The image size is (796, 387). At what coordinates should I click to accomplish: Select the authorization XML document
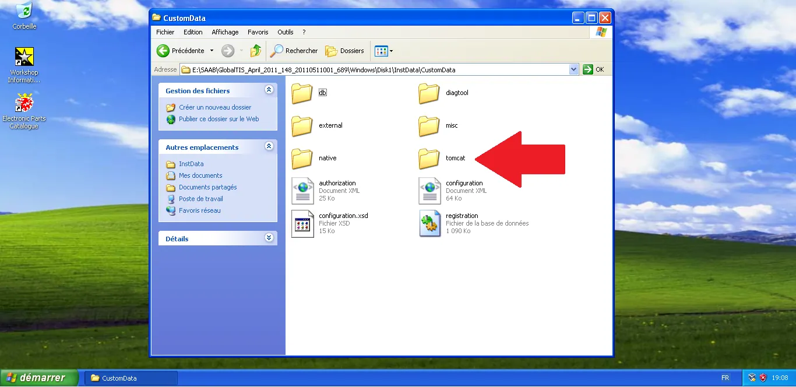[x=302, y=191]
